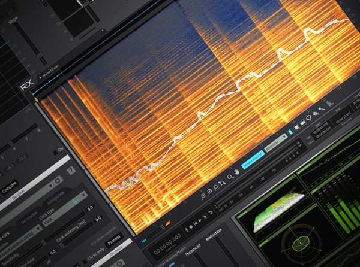Toggle the Clicks only checkbox
Viewport: 360px width, 267px height.
(x=85, y=262)
